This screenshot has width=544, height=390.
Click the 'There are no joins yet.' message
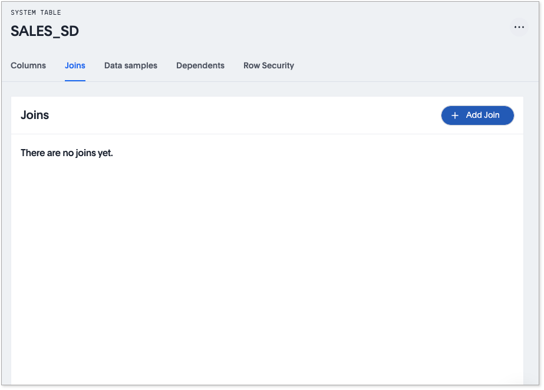pos(67,153)
